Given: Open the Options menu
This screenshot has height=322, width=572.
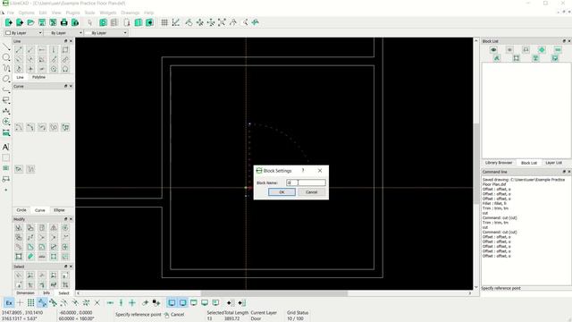Looking at the screenshot, I should pyautogui.click(x=26, y=13).
